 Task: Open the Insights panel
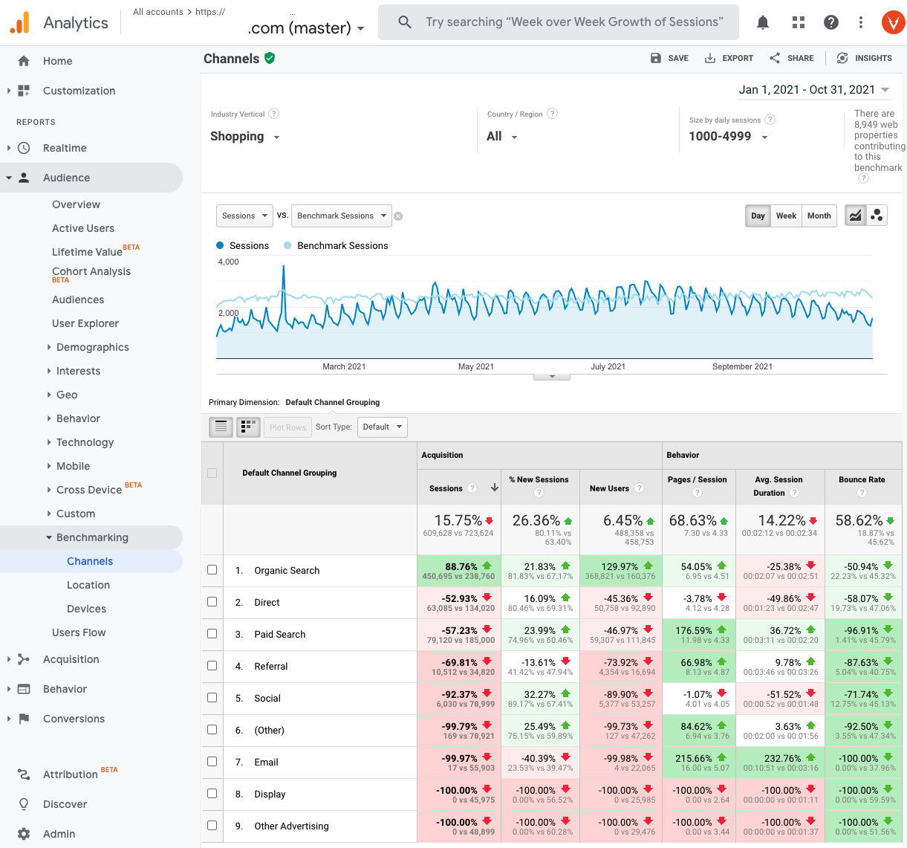864,58
